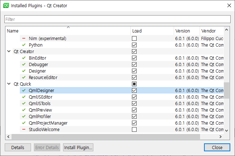Select the ResourceEditor plugin name

[x=43, y=78]
